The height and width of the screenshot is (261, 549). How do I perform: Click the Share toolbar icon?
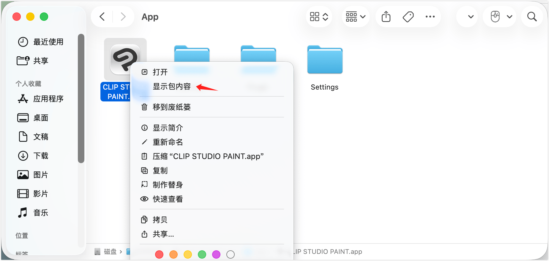pos(386,17)
